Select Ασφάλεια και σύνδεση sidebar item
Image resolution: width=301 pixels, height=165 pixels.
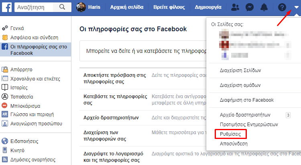[x=34, y=38]
